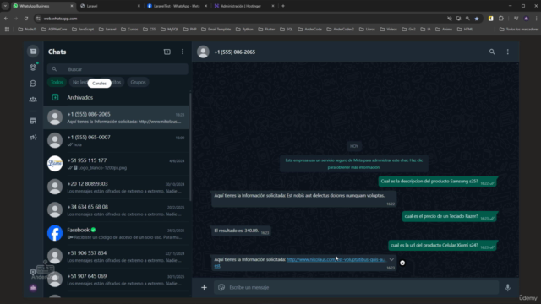Open the Chrome profile avatar
541x304 pixels.
pos(526,19)
